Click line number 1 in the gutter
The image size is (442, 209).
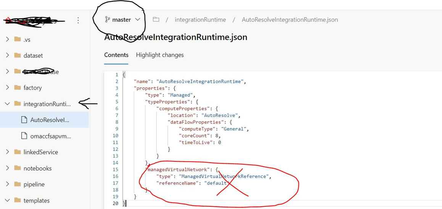[116, 75]
